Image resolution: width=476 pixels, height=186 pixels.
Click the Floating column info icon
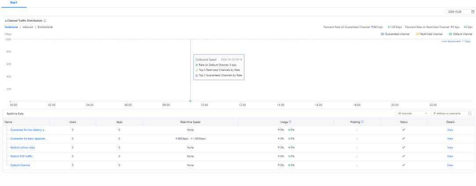tap(362, 121)
